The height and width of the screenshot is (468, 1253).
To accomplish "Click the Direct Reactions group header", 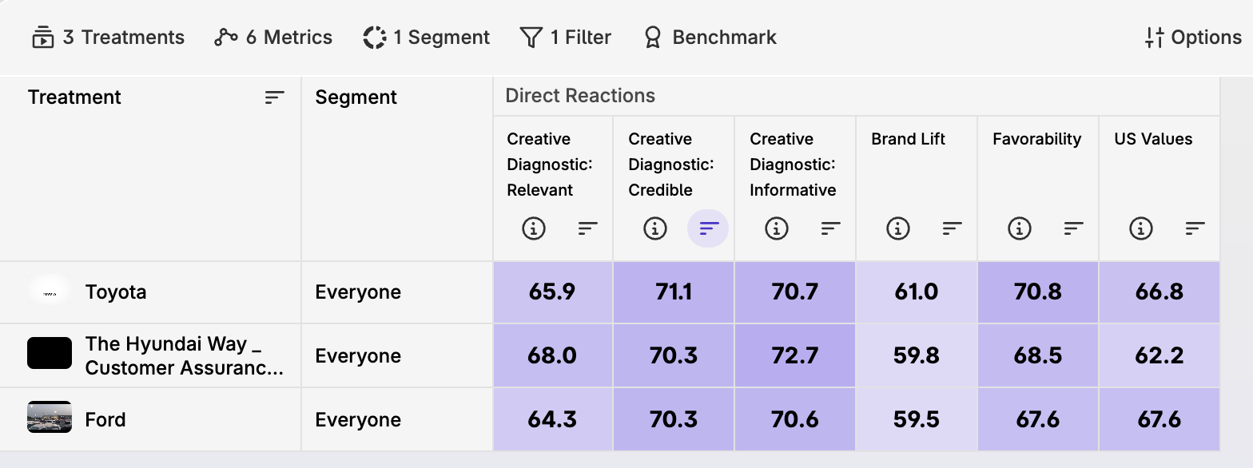I will [x=580, y=96].
